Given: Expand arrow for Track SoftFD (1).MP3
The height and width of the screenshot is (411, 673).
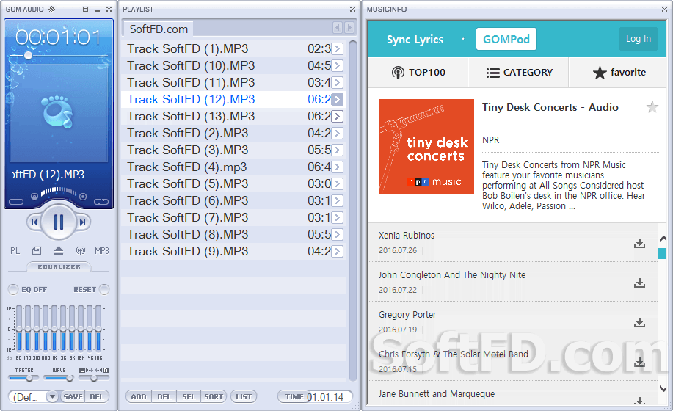Looking at the screenshot, I should coord(338,49).
